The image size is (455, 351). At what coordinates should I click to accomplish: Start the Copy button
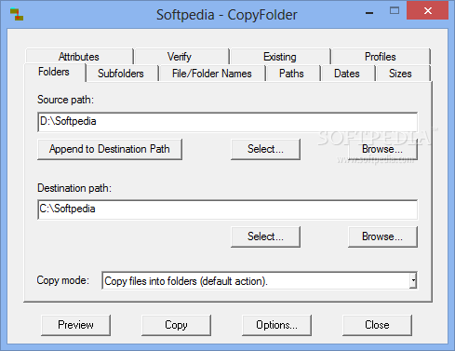tap(176, 325)
